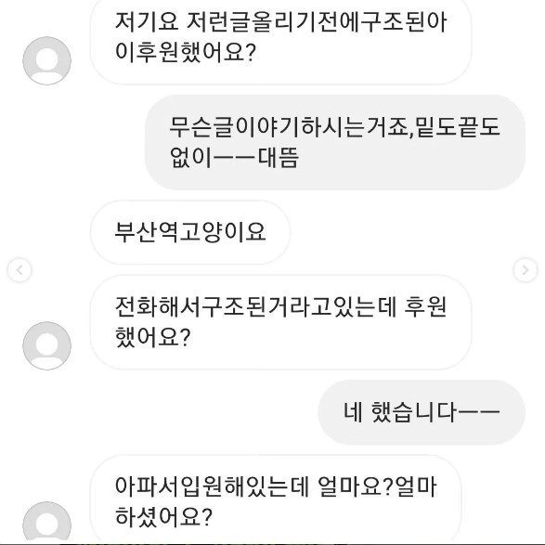This screenshot has height=545, width=545.
Task: Click the word 후원 in fourth message
Action: 425,306
